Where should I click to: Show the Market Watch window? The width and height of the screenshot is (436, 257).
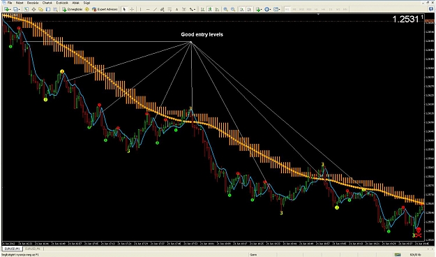pyautogui.click(x=26, y=9)
